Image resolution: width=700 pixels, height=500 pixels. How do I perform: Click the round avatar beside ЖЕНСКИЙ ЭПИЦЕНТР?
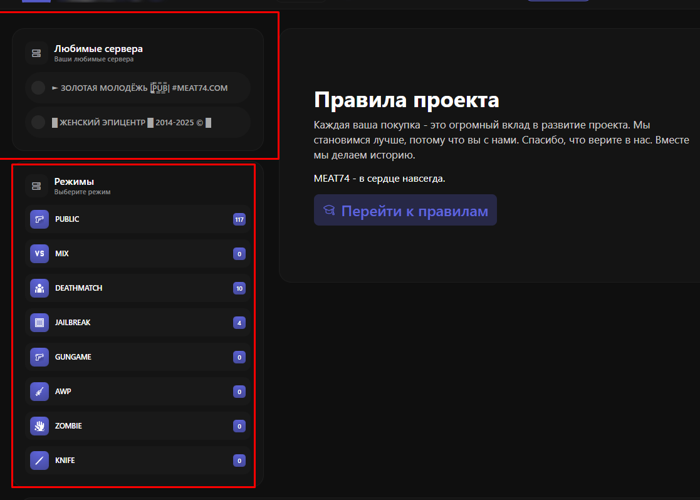pyautogui.click(x=38, y=122)
